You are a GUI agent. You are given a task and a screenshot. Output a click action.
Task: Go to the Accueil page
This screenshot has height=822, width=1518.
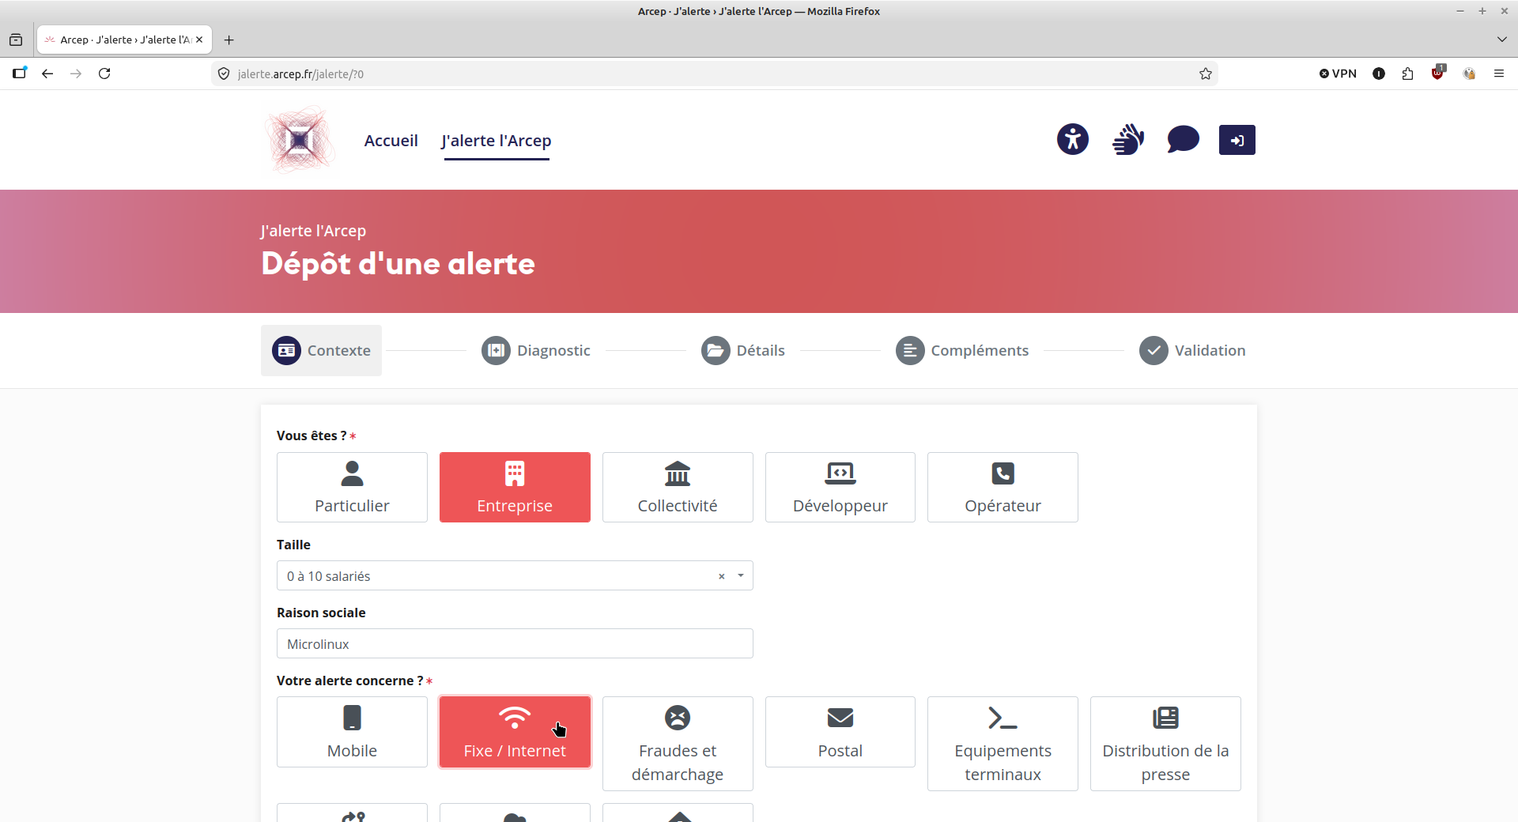tap(391, 141)
